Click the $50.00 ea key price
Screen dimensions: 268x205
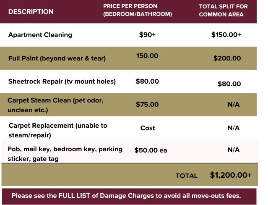tap(151, 150)
